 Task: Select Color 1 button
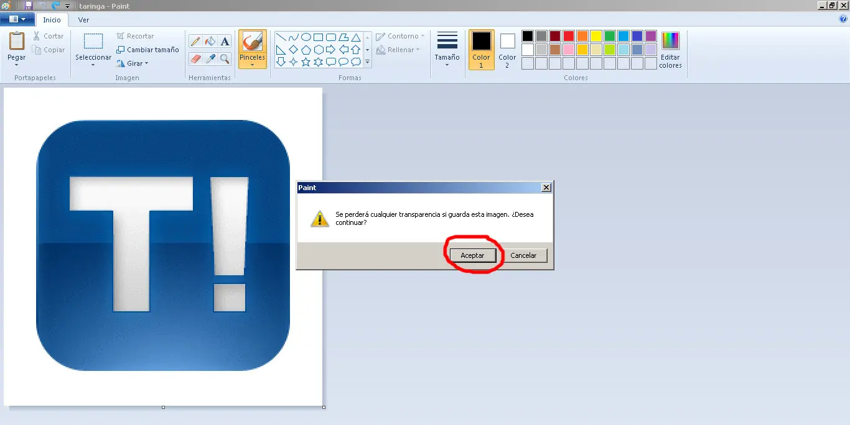[481, 49]
